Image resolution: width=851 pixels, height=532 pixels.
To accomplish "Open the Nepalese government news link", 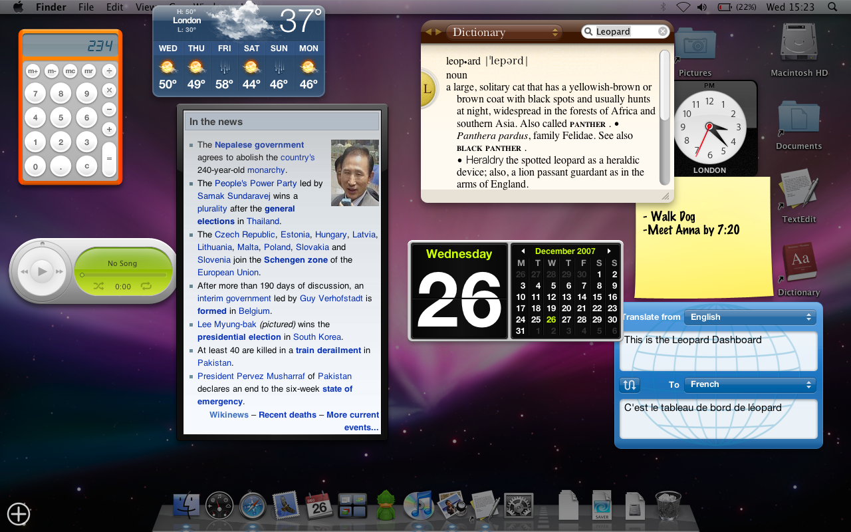I will coord(259,144).
